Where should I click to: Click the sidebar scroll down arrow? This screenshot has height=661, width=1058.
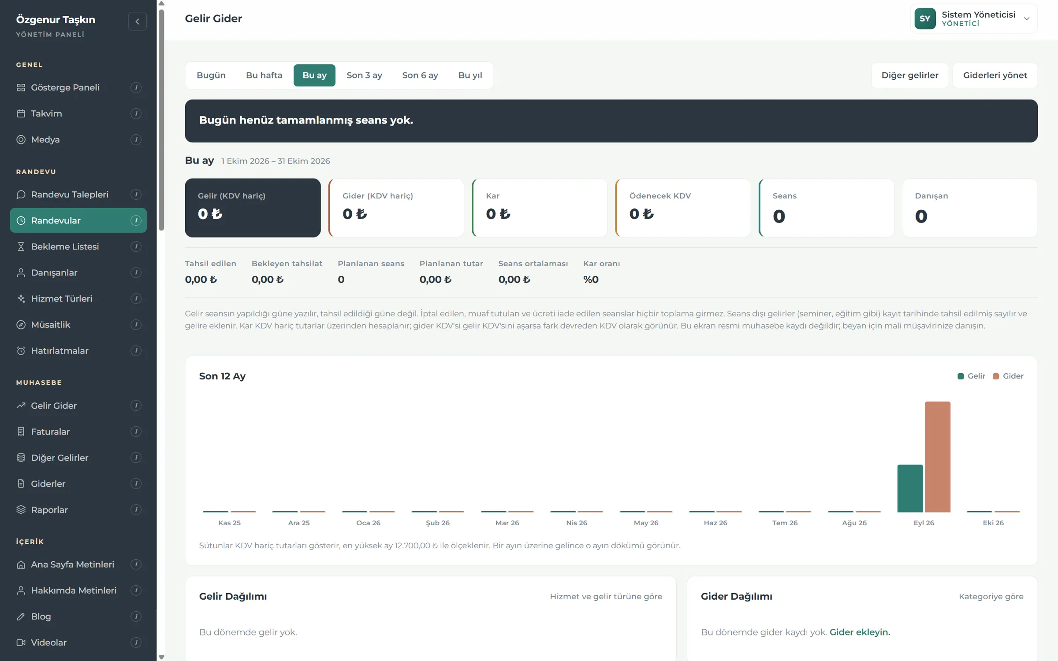pyautogui.click(x=161, y=657)
